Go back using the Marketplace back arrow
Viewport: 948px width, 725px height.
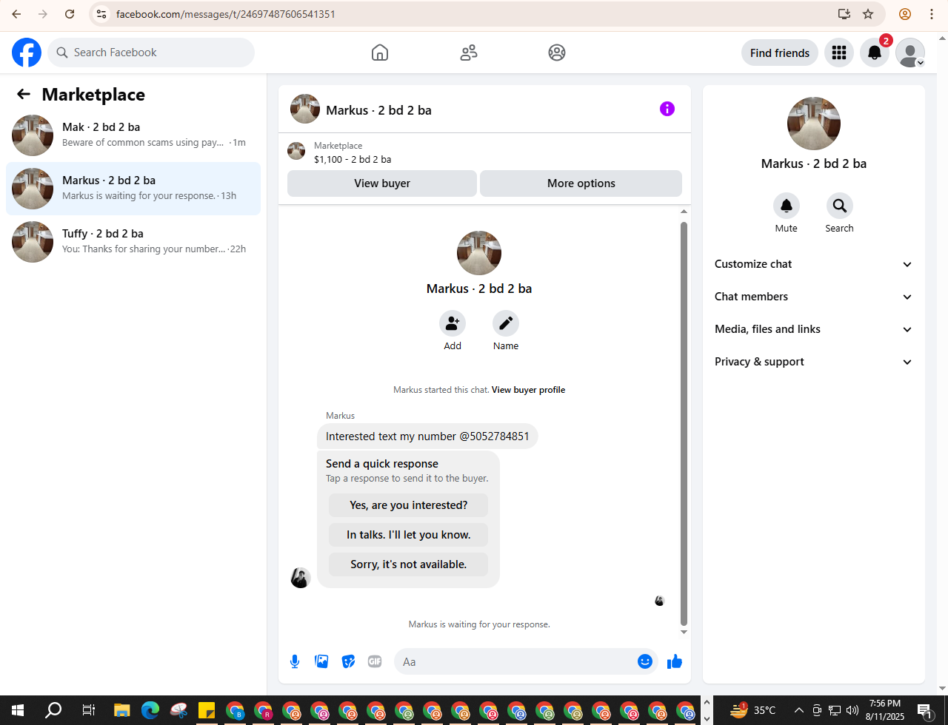pyautogui.click(x=24, y=94)
